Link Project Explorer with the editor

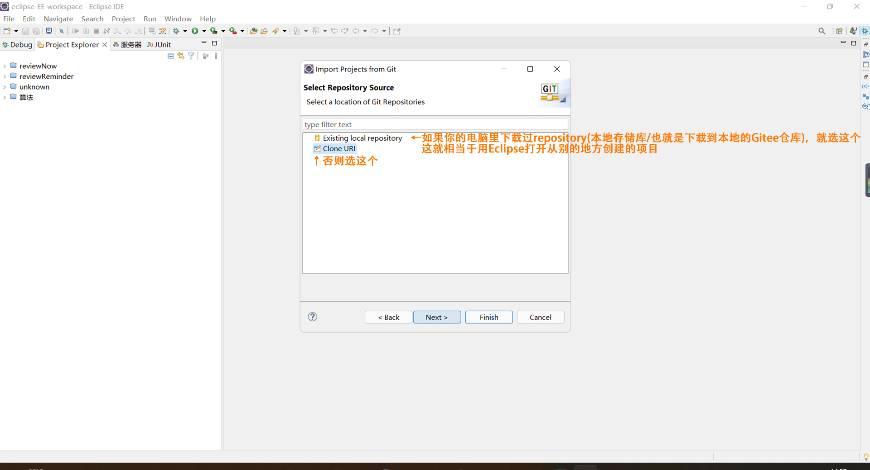pos(181,56)
